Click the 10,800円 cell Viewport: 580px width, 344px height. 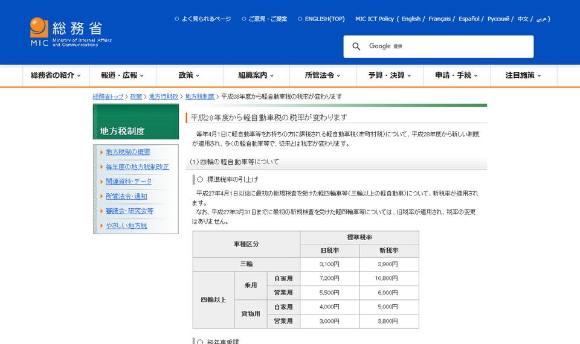tap(389, 278)
